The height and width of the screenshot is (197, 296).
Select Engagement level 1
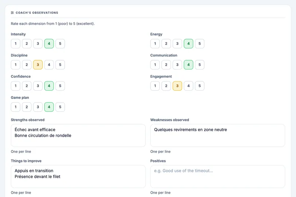point(155,86)
